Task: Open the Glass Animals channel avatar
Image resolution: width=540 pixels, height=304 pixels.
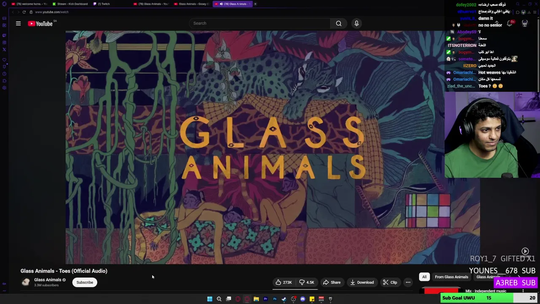Action: (x=26, y=282)
